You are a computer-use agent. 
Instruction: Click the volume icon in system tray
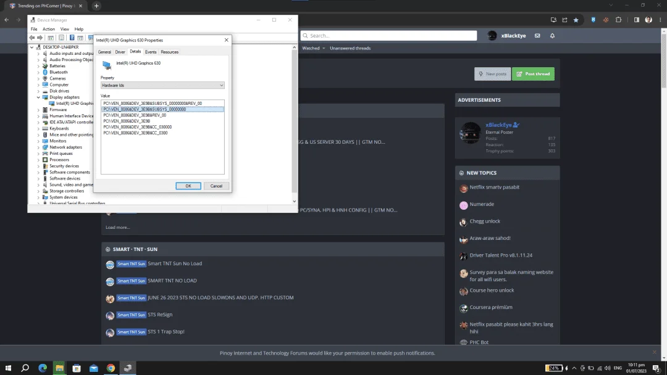[608, 368]
